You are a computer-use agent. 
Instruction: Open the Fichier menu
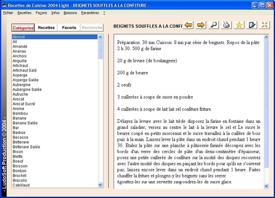pyautogui.click(x=8, y=13)
